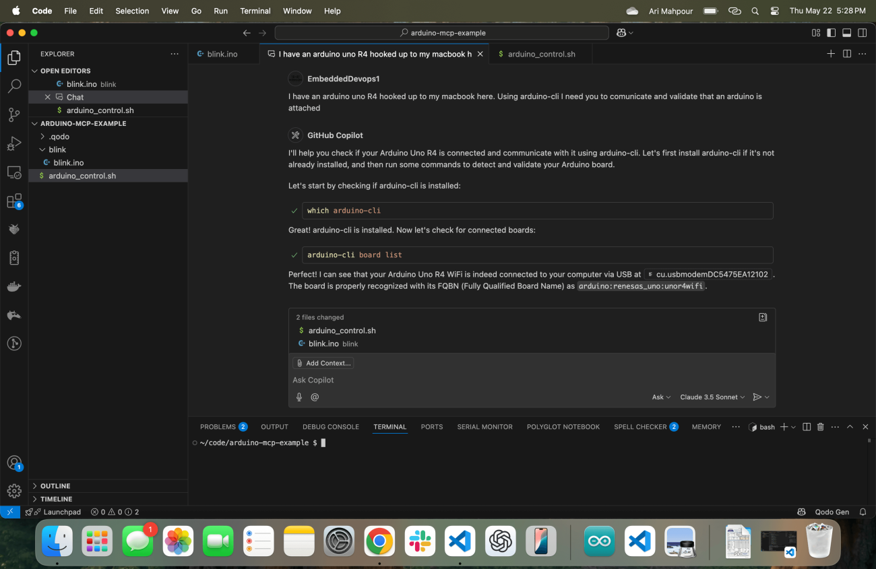Open the Run and Debug view
This screenshot has height=569, width=876.
(14, 143)
